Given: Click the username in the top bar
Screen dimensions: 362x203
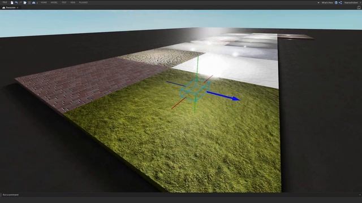Looking at the screenshot, I should pos(351,2).
